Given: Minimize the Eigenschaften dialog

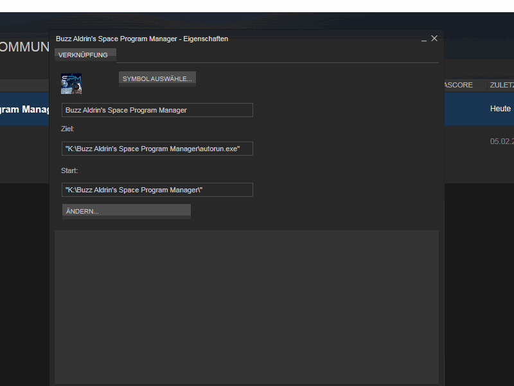Looking at the screenshot, I should (424, 39).
